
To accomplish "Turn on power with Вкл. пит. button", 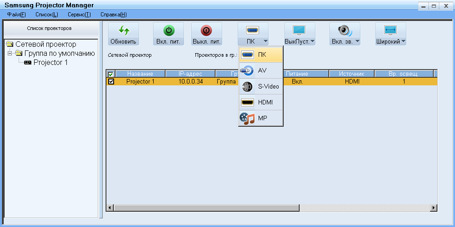I will [168, 34].
